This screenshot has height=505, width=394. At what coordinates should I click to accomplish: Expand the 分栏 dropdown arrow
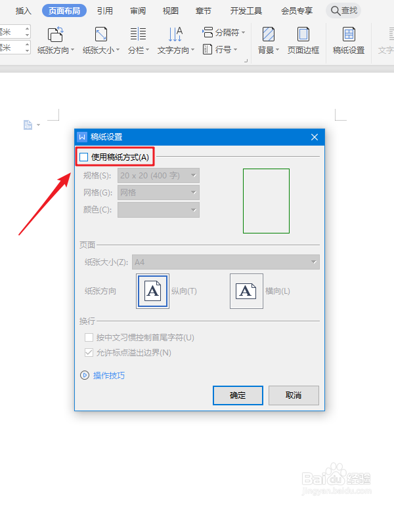[x=147, y=50]
